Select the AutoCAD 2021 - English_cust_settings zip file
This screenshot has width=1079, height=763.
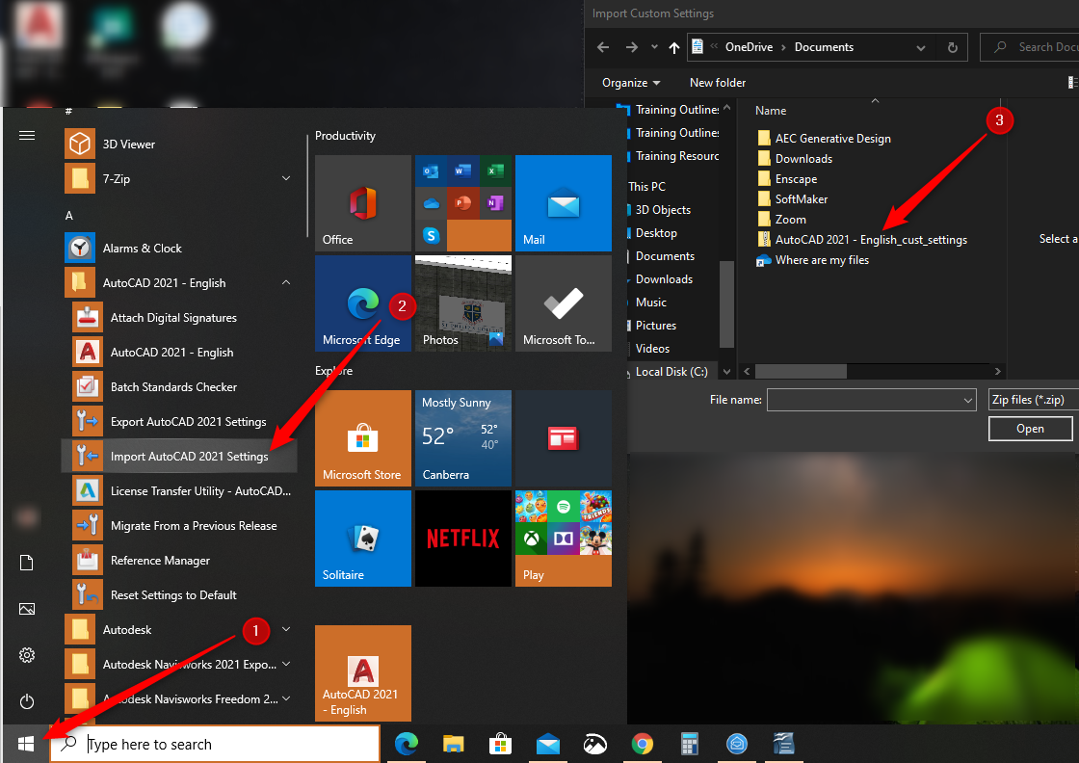tap(871, 240)
